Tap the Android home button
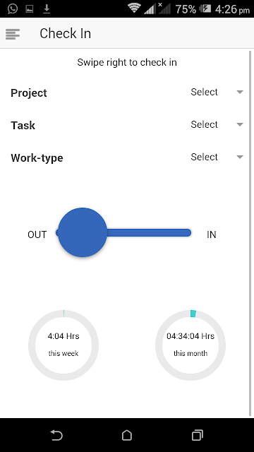The height and width of the screenshot is (452, 254). click(x=127, y=435)
